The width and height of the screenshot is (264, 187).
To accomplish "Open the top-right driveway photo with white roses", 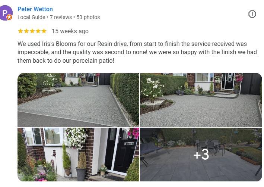I will (201, 100).
